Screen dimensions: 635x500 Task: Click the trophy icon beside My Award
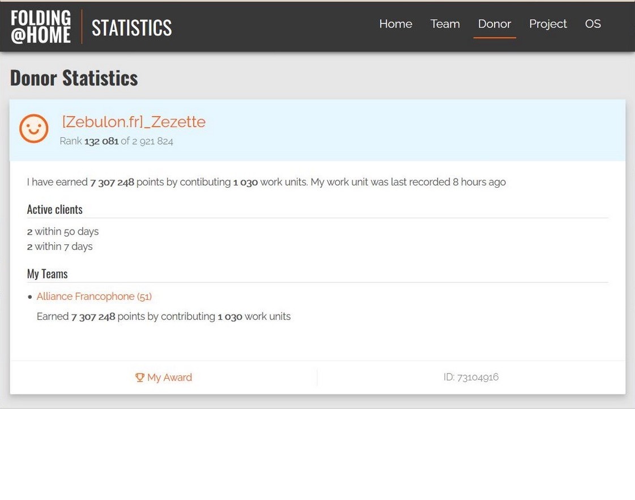[140, 378]
